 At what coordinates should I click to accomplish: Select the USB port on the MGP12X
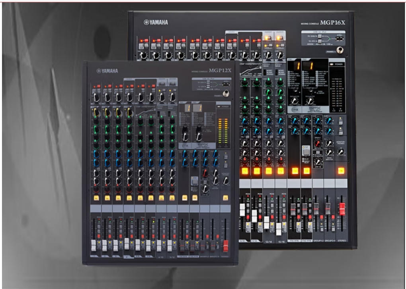click(226, 84)
